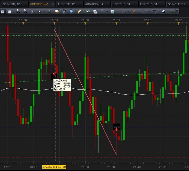Open the zoom-to-area dropdown arrow

44,11
